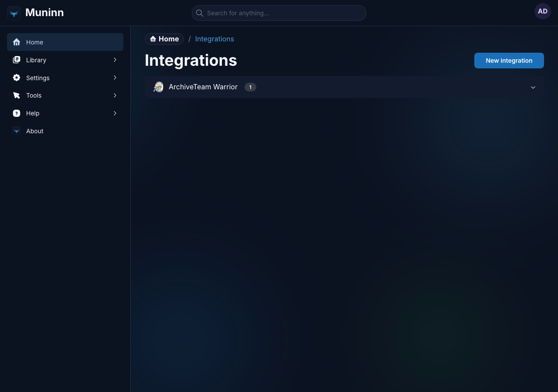Click the magnifier icon in search bar
Screen dimensions: 558x392
200,13
